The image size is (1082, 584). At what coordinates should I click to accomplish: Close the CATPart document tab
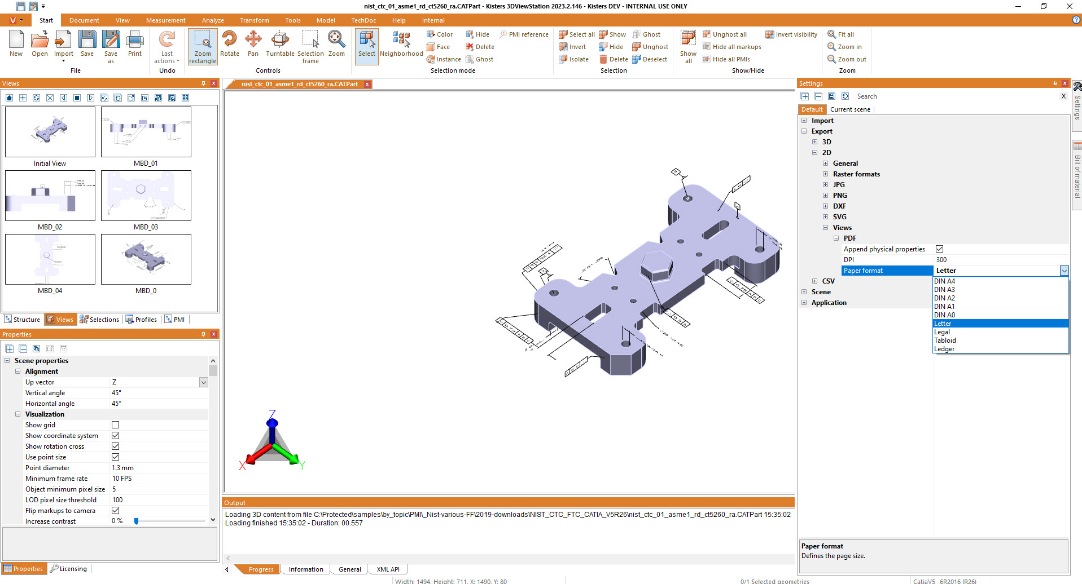tap(367, 84)
